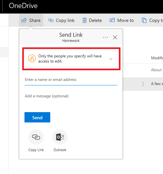Viewport: 163px width, 174px height.
Task: Click the orange people permissions icon
Action: pos(32,58)
